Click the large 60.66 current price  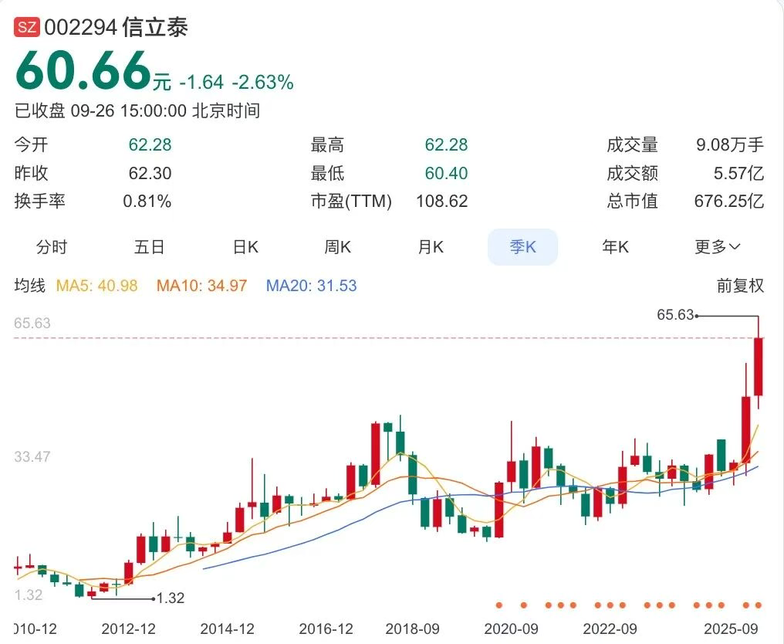(x=83, y=73)
